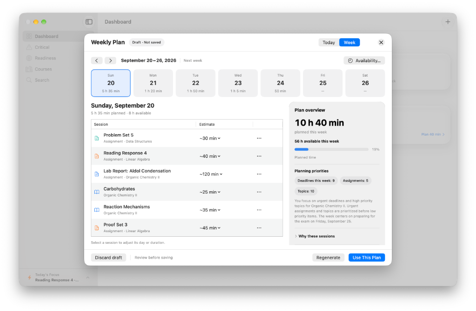Change Lab Report ~120 min estimate
The width and height of the screenshot is (476, 311).
click(211, 174)
